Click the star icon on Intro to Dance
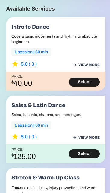110x193 pixels. coord(15,64)
